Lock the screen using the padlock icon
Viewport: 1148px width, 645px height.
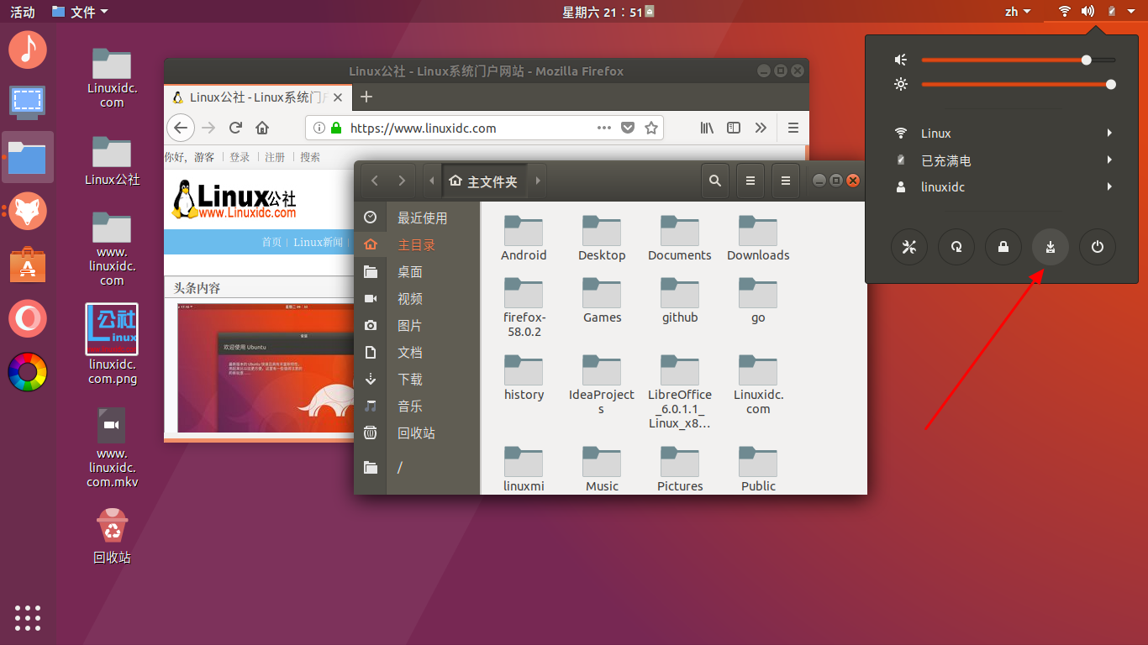tap(1003, 247)
